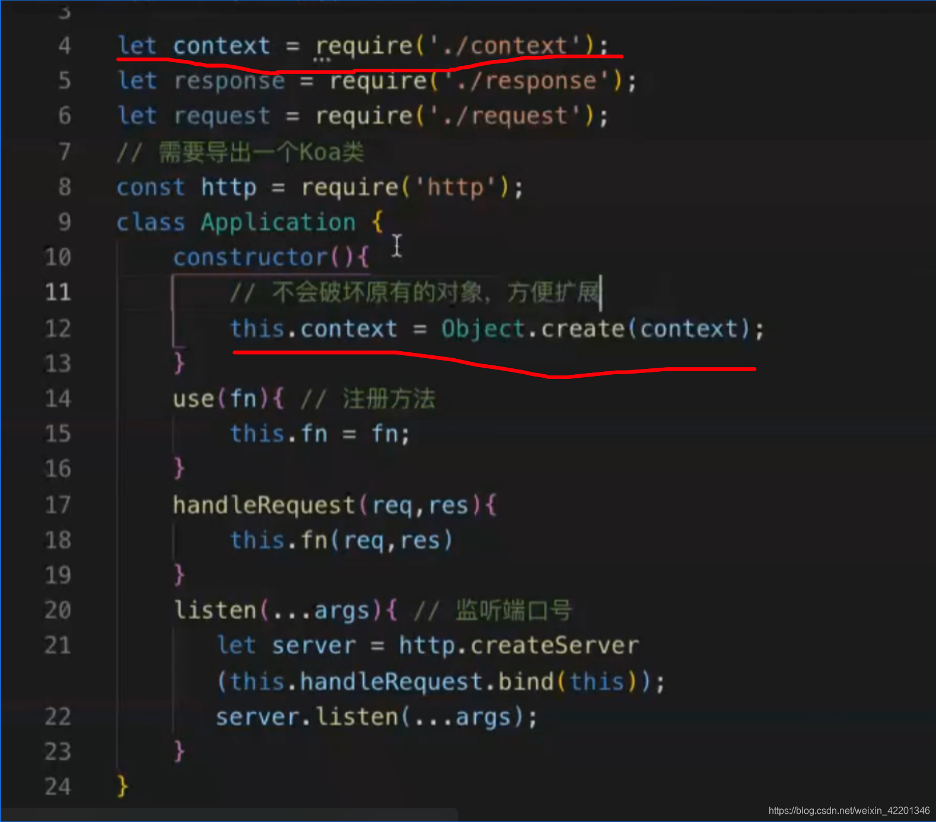Click 'request' variable on line 6
Viewport: 936px width, 822px height.
[x=222, y=116]
